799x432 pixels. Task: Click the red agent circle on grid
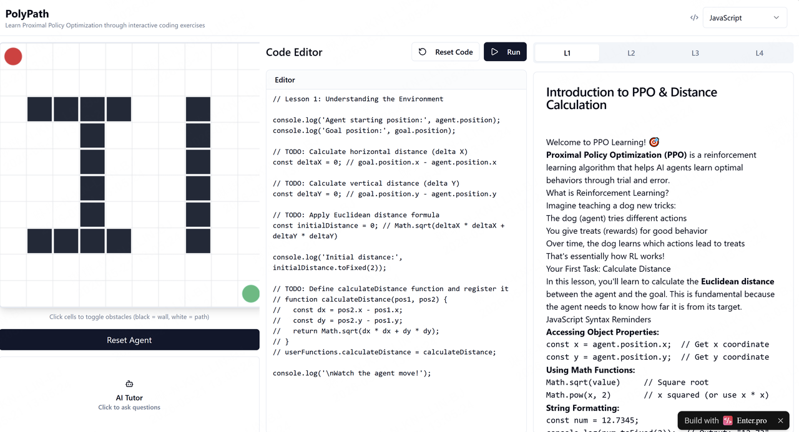coord(13,56)
